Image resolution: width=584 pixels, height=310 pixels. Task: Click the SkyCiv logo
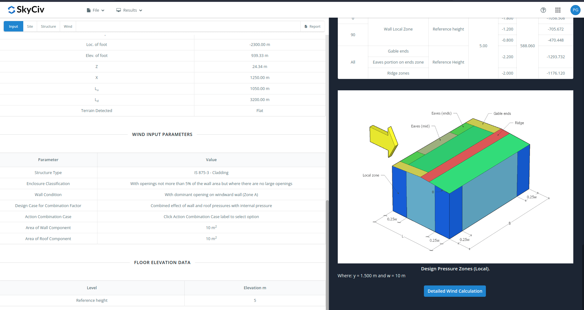tap(26, 10)
